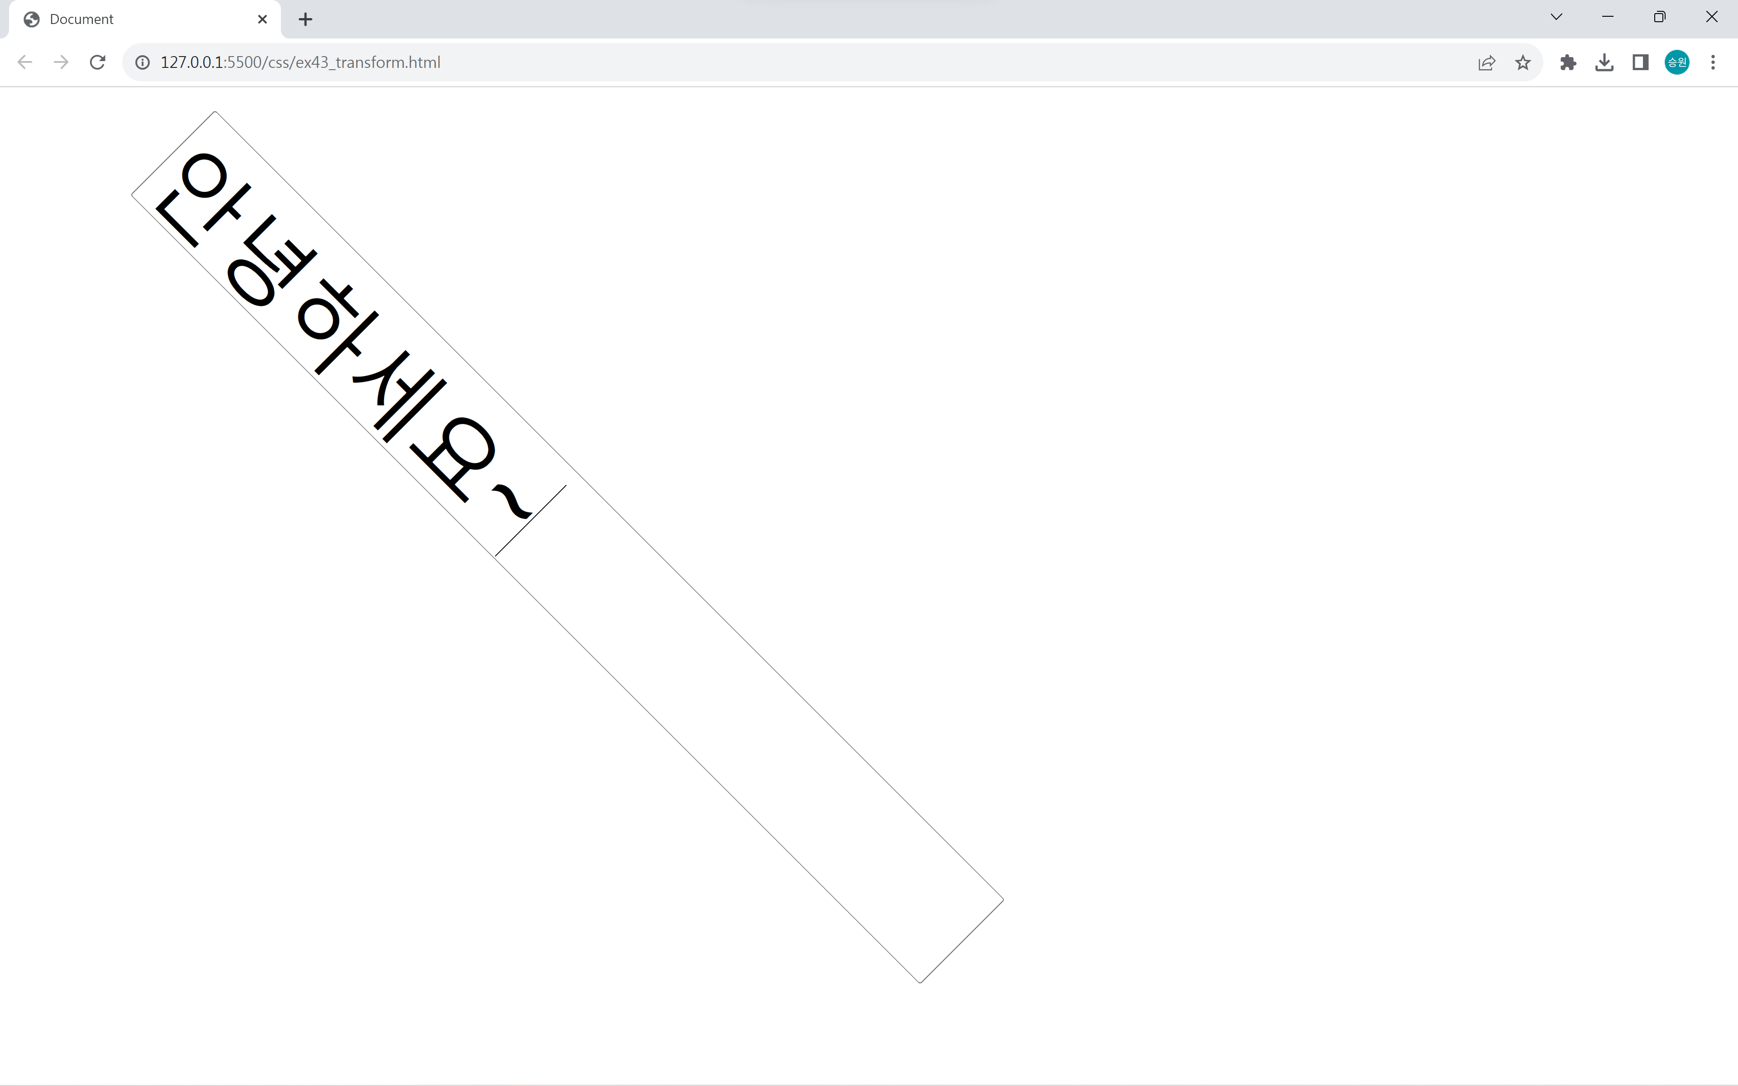Open the Downloads tray icon
The image size is (1738, 1086).
coord(1604,62)
